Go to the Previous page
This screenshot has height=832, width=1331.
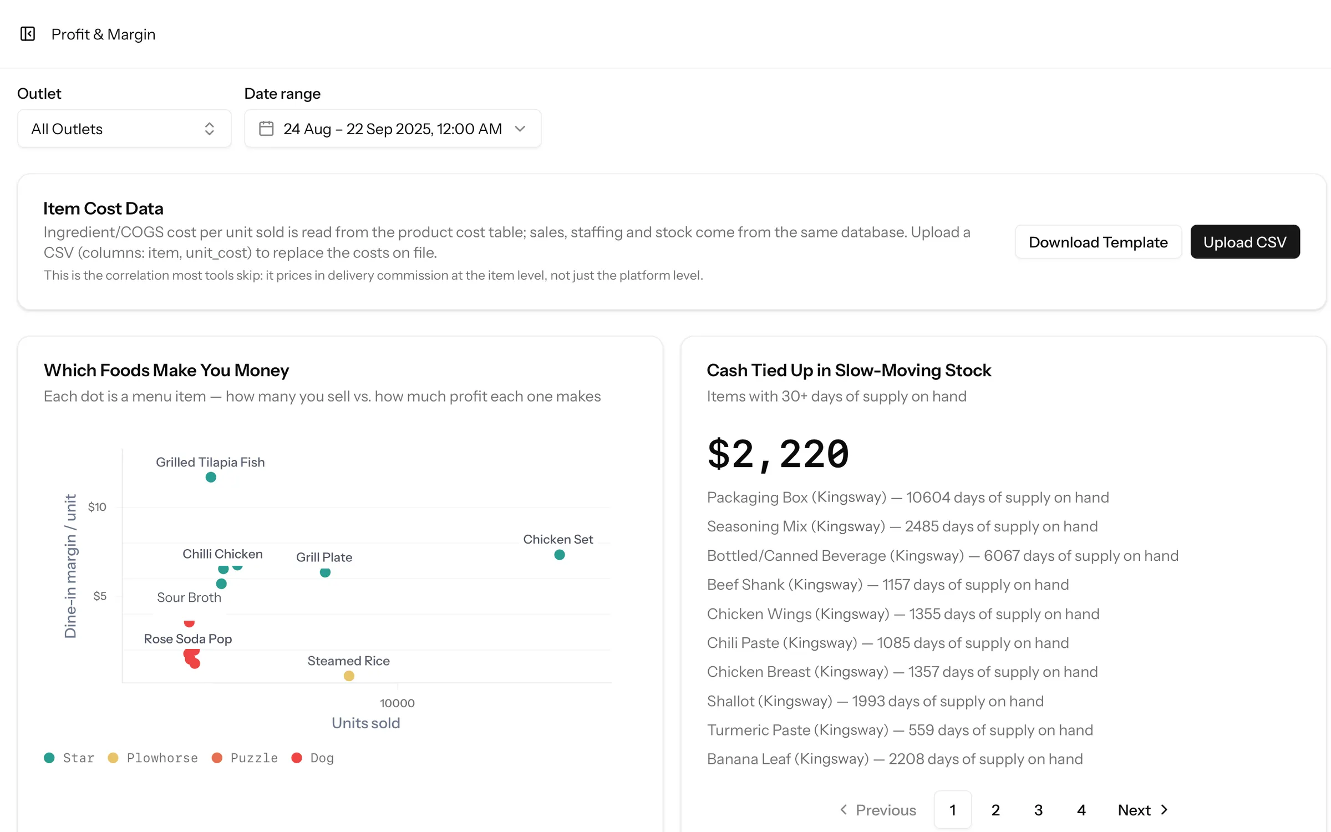[x=877, y=810]
